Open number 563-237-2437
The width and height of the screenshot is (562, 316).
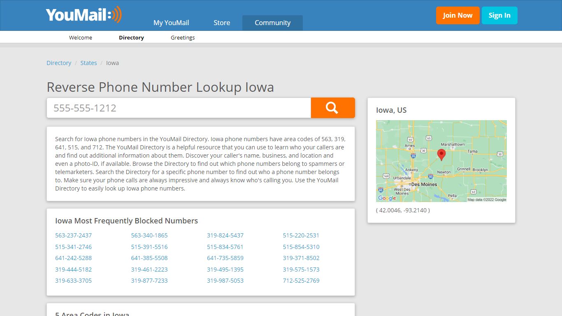tap(73, 235)
